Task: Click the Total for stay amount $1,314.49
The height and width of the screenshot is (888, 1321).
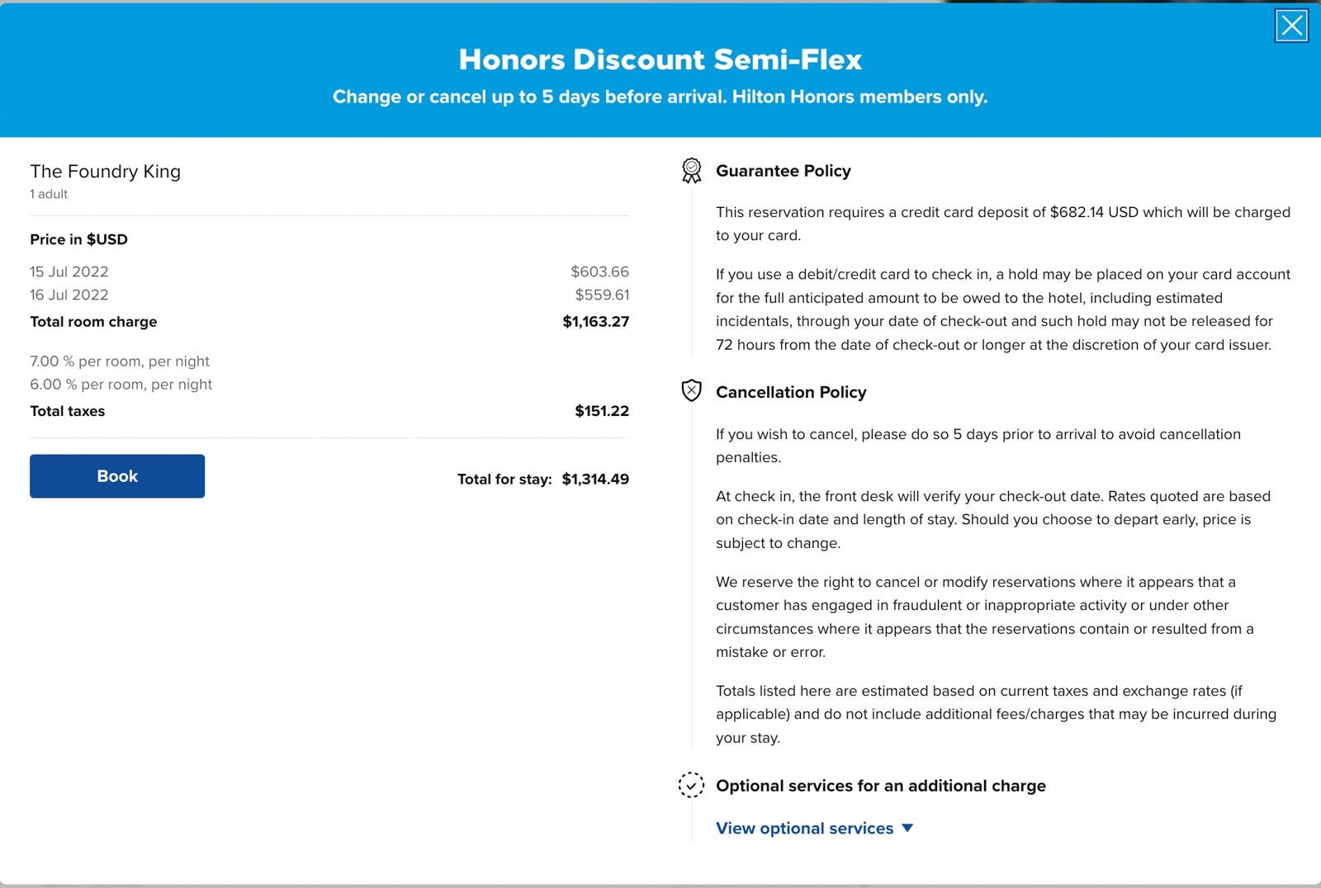Action: [x=594, y=479]
